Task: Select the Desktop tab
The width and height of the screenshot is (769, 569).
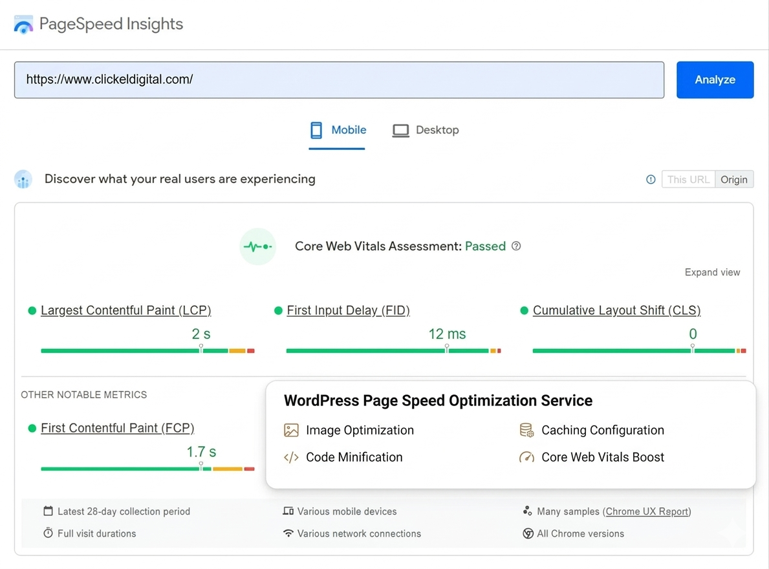Action: click(x=426, y=131)
